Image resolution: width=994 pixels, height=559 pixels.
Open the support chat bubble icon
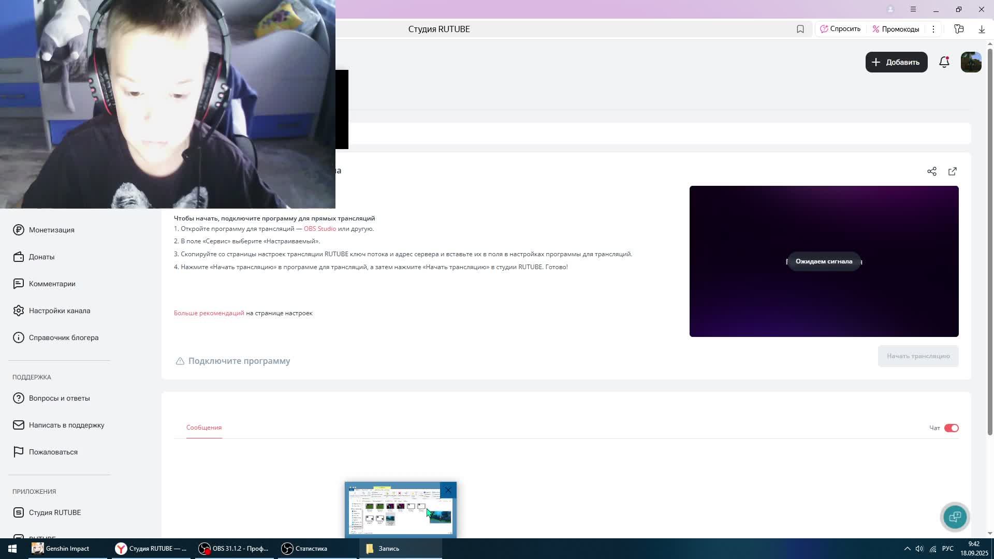955,517
